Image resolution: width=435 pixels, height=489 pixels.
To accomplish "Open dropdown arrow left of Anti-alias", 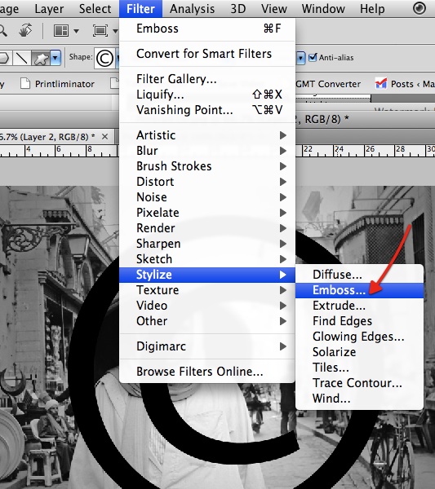I will click(300, 58).
